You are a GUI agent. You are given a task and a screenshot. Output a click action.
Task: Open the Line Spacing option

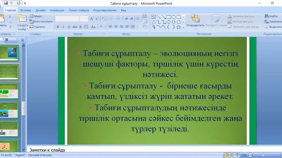coord(138,18)
